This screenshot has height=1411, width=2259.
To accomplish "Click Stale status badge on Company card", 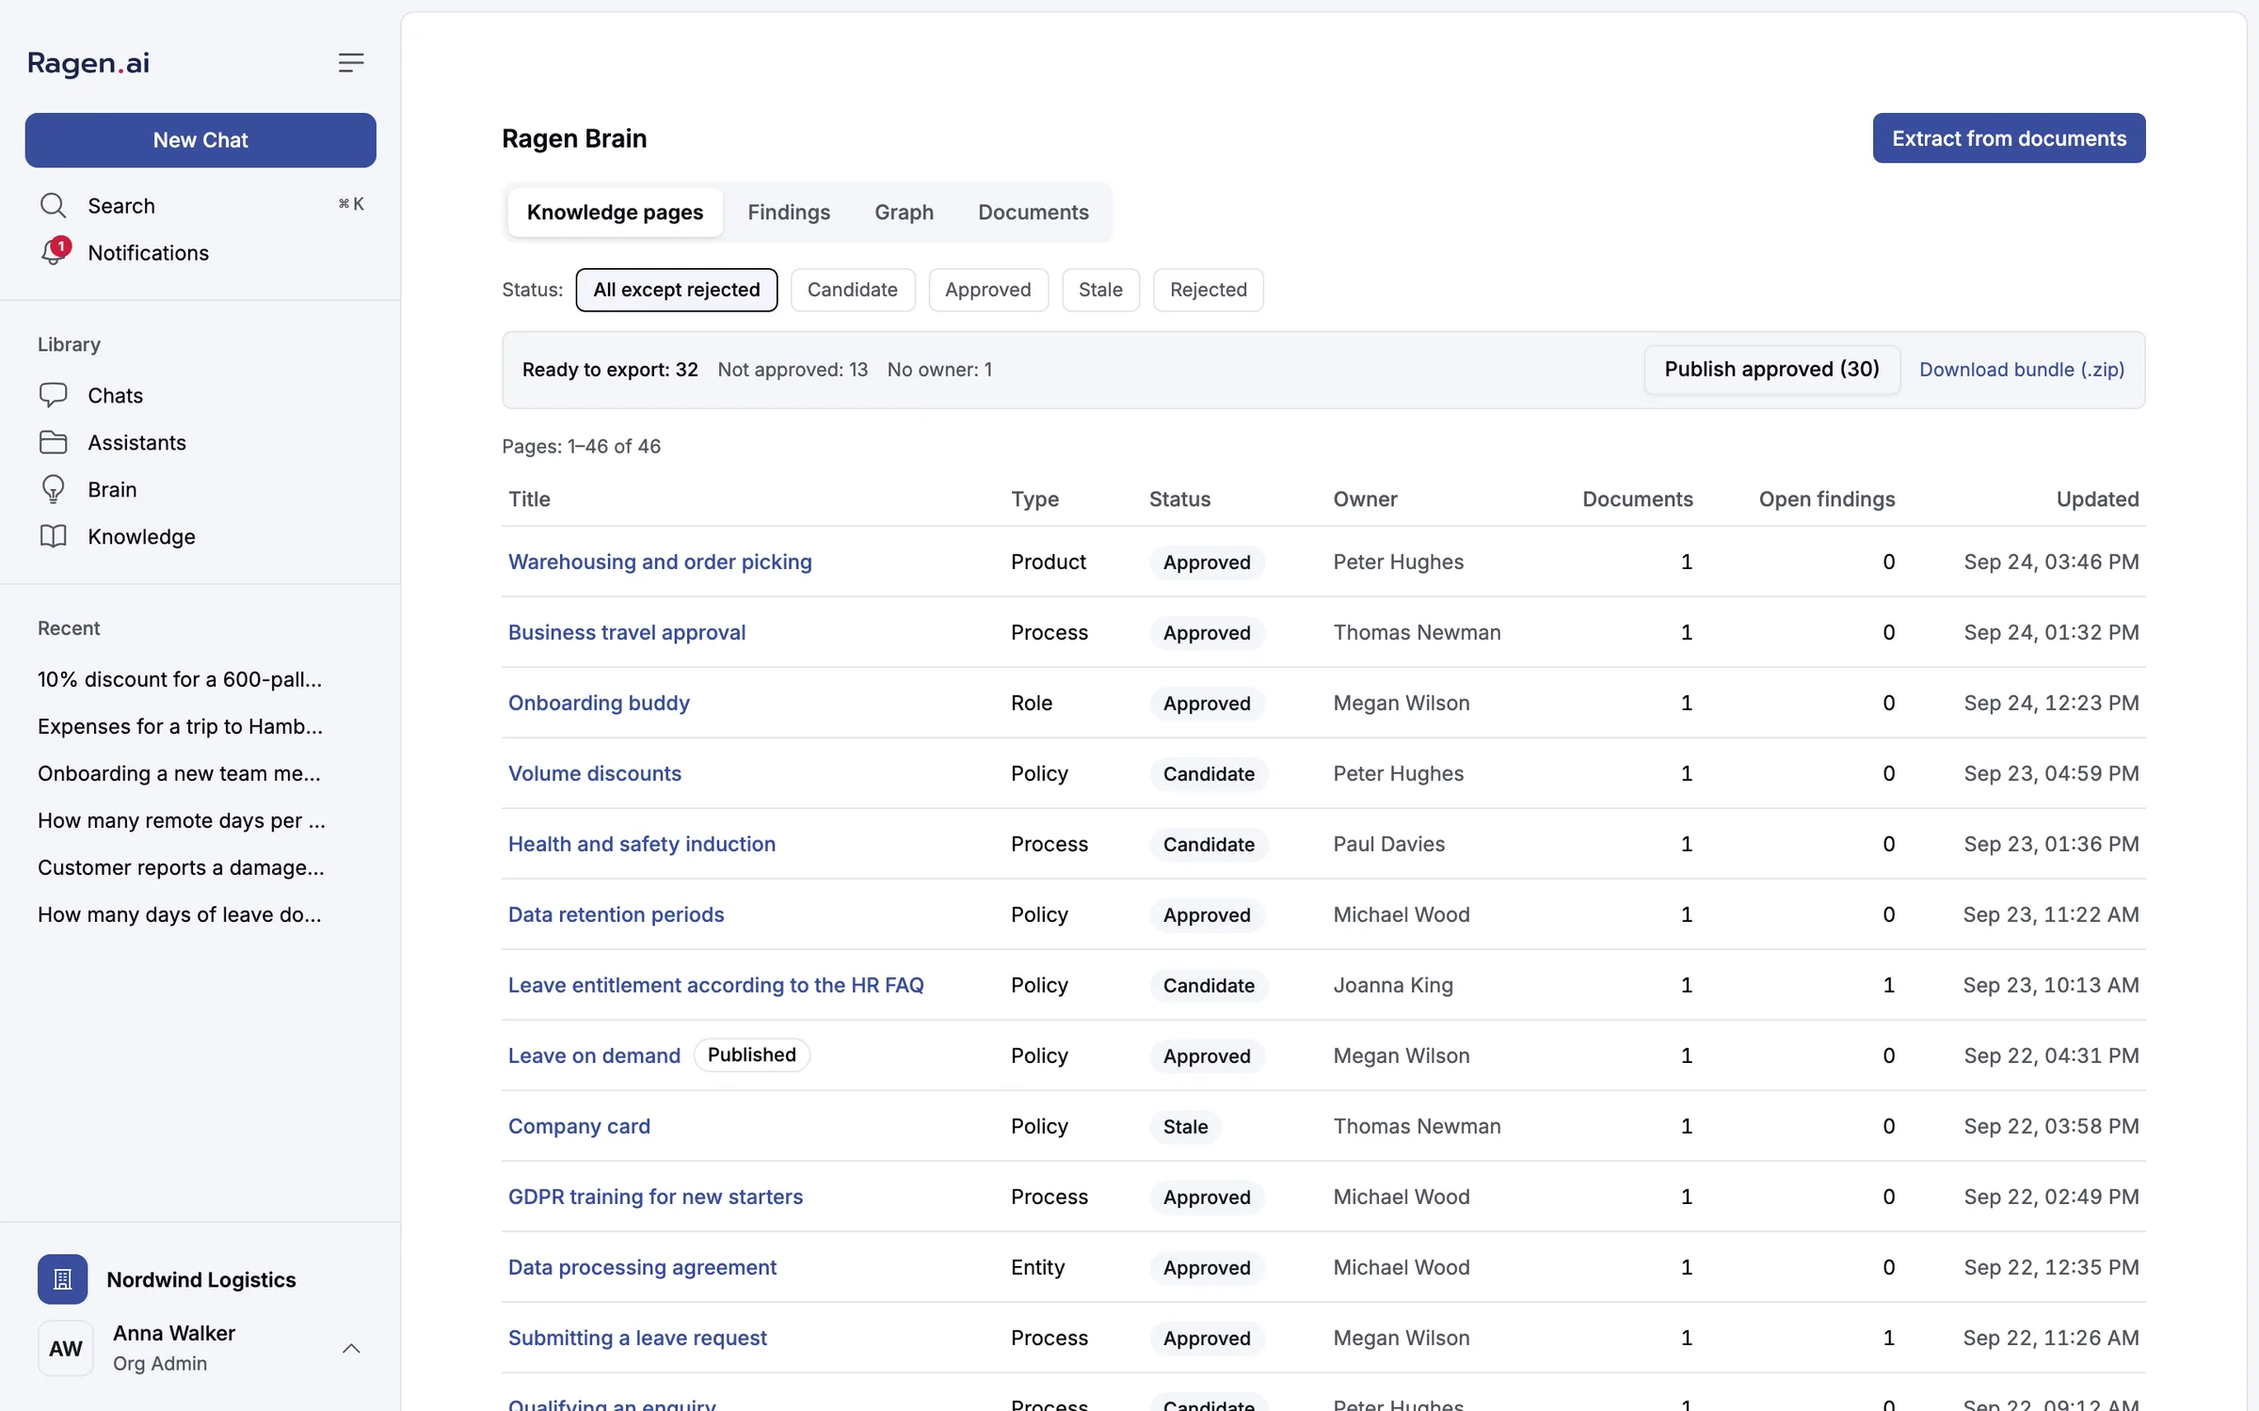I will 1185,1126.
